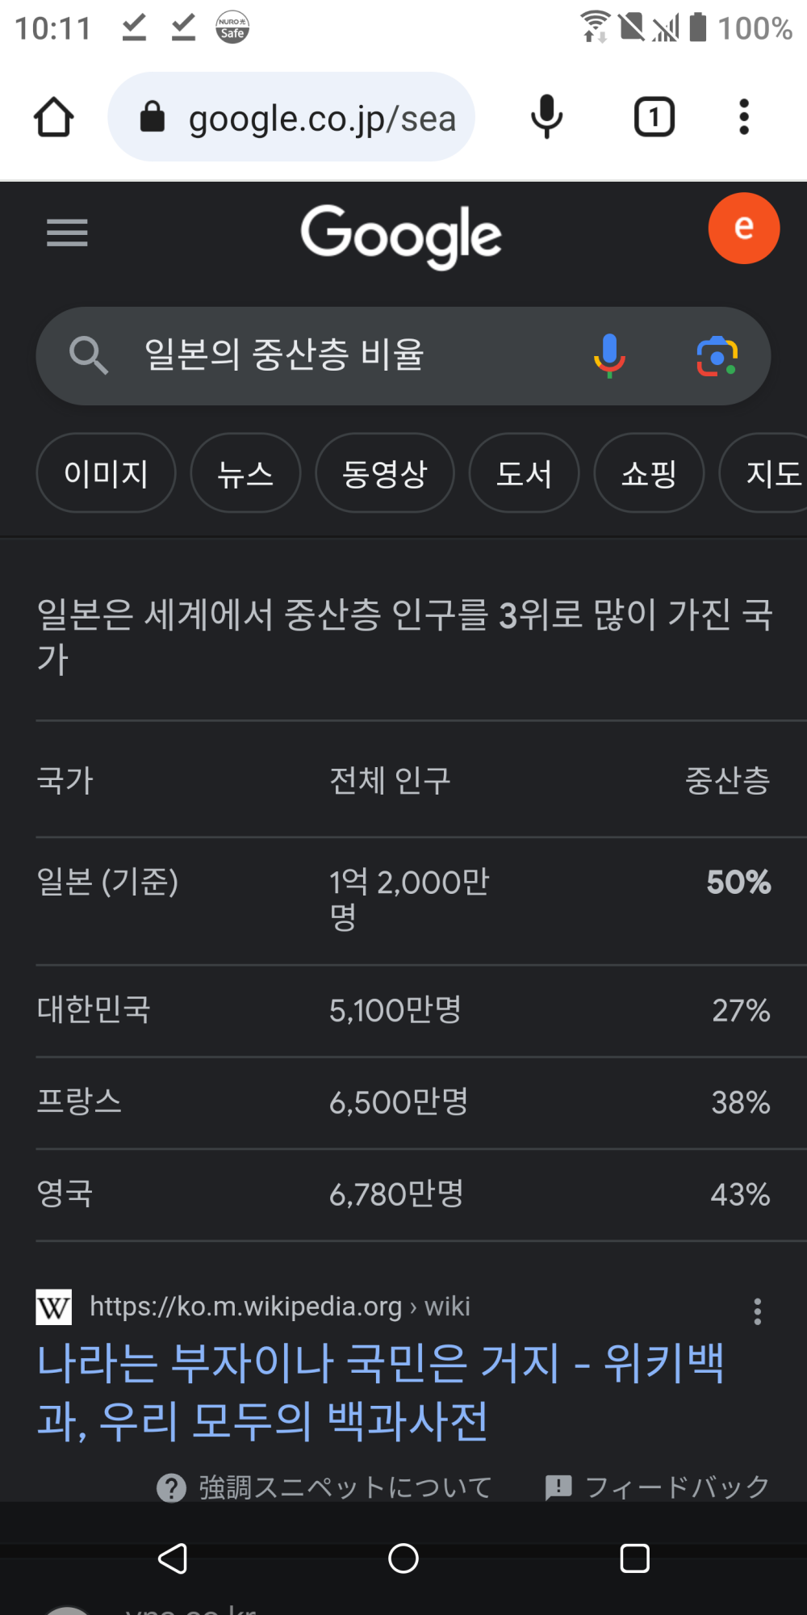Select the 쇼핑 filter
Image resolution: width=807 pixels, height=1615 pixels.
649,473
